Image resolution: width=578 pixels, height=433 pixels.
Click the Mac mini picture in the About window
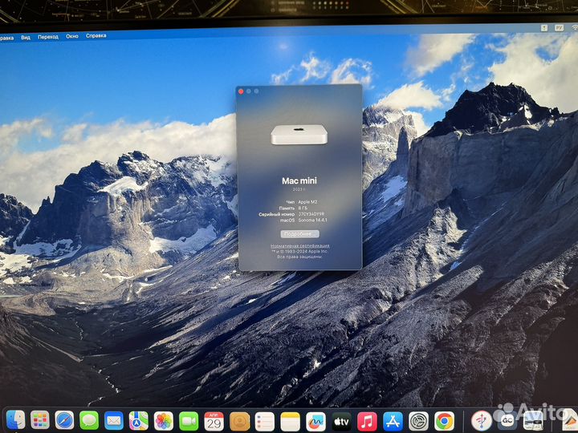point(299,135)
